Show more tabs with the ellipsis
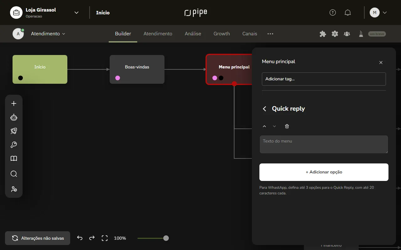Viewport: 401px width, 250px height. click(270, 34)
